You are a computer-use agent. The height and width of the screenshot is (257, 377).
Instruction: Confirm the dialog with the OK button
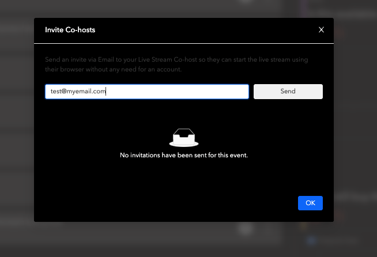pos(310,203)
